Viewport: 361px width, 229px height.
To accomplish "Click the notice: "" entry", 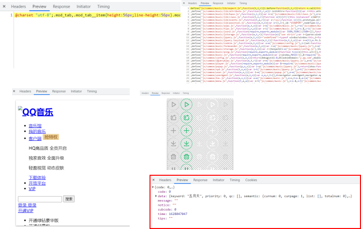I will (167, 205).
